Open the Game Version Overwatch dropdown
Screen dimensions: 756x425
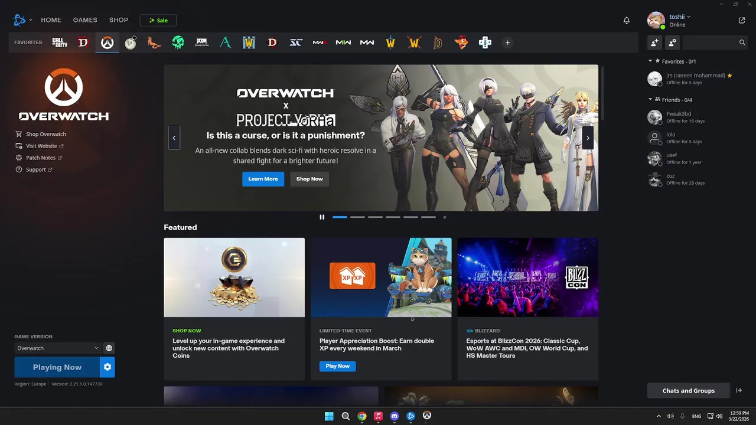(x=58, y=348)
